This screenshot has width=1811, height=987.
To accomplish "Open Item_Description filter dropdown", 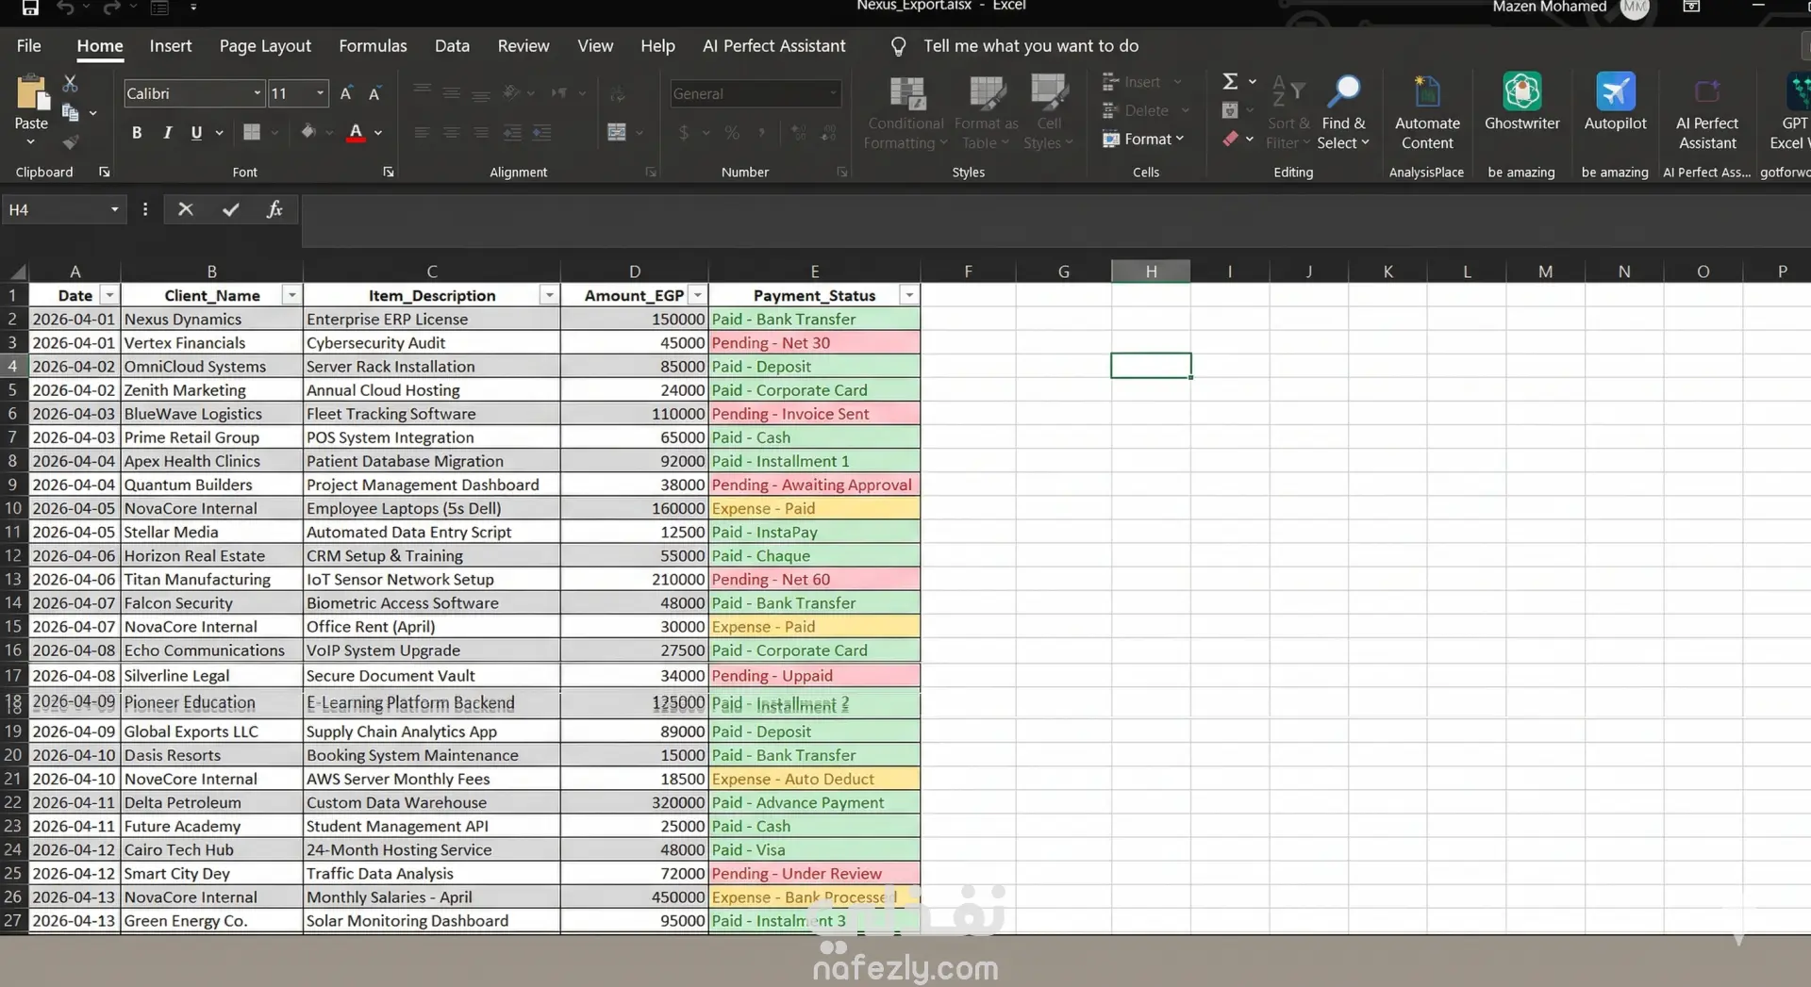I will tap(549, 296).
